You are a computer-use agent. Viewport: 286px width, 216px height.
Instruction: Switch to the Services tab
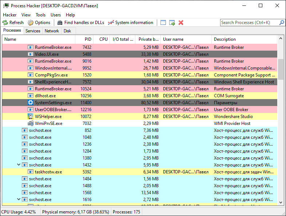[x=33, y=31]
